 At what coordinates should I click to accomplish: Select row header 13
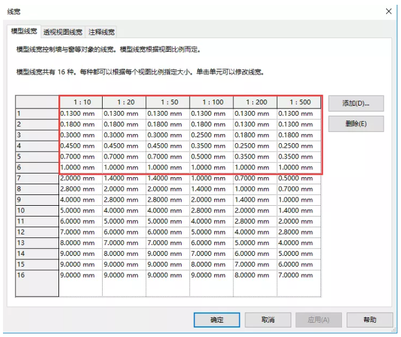click(x=37, y=243)
